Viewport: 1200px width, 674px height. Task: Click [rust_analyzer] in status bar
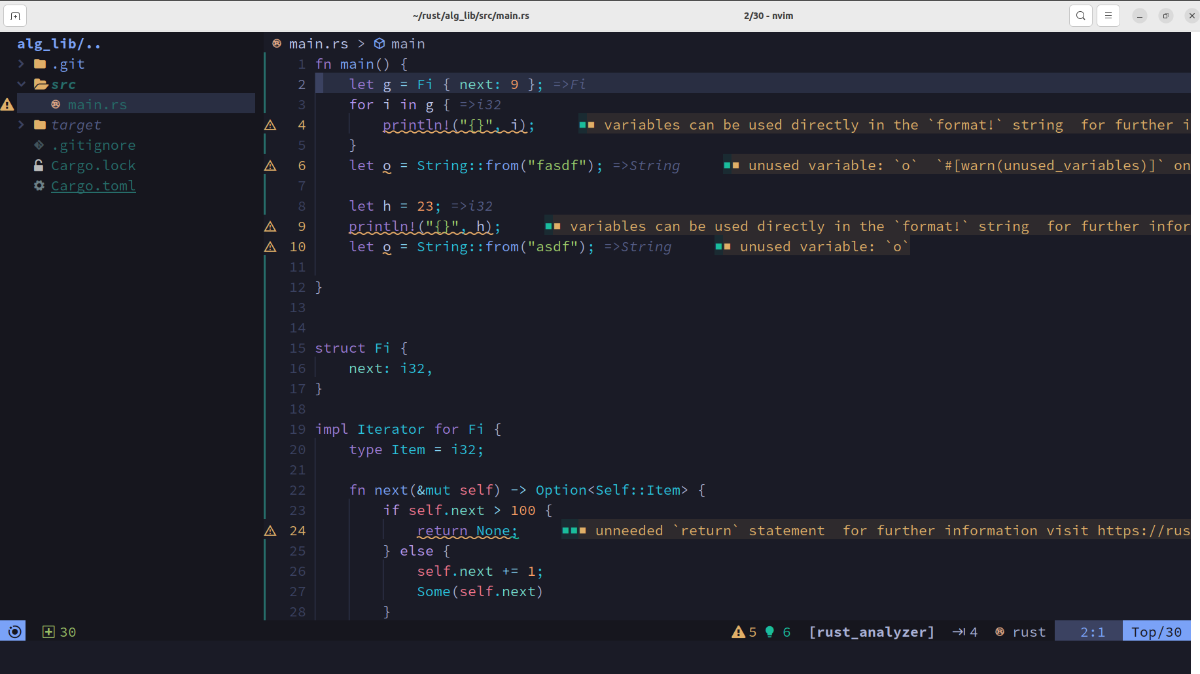point(872,632)
